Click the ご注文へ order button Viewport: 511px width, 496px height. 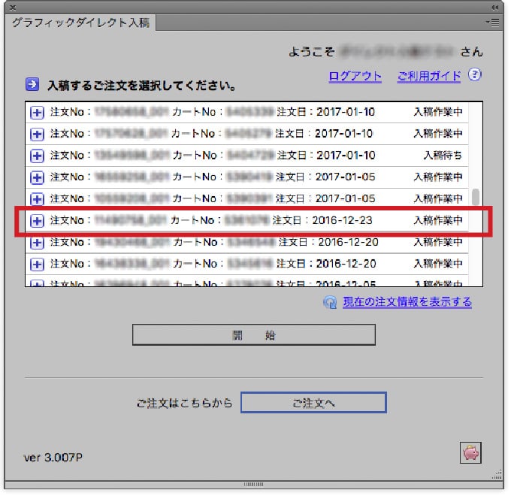(x=313, y=403)
